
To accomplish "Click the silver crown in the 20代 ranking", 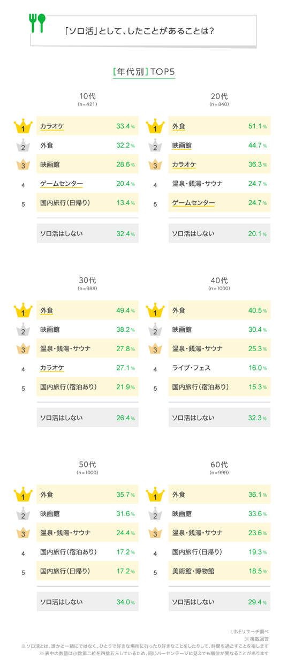I will point(155,146).
